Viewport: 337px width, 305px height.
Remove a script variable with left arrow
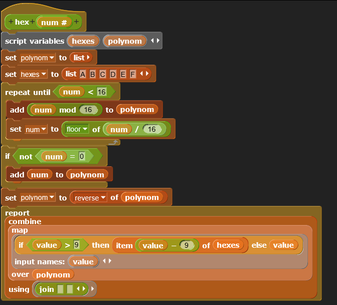tap(152, 41)
